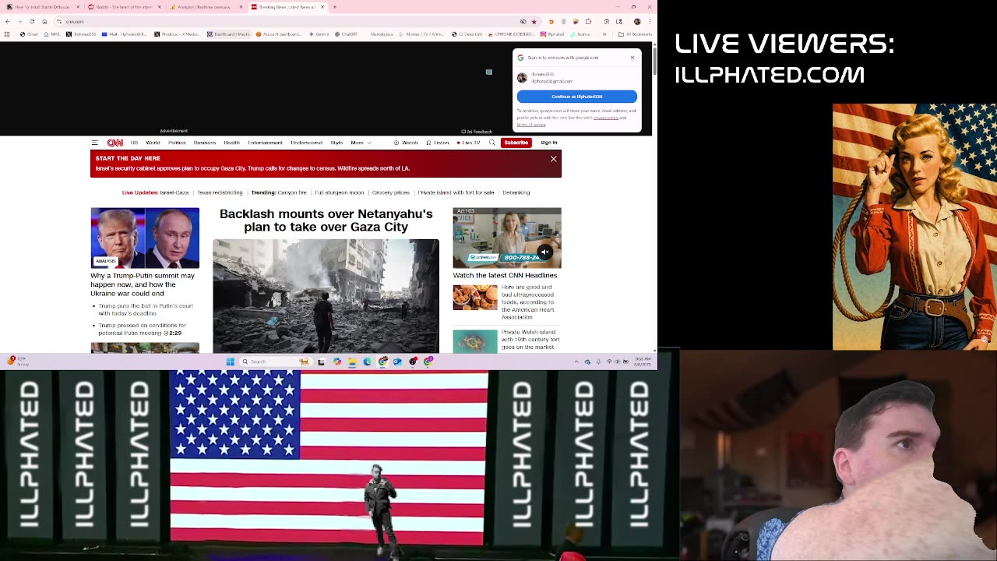The height and width of the screenshot is (561, 997).
Task: Open the ChatGPT bookmark
Action: coord(347,34)
